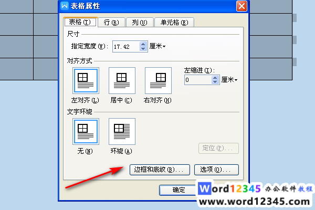Click the 无(N) label

point(85,151)
